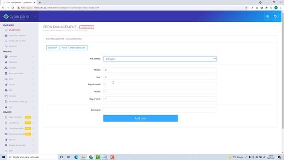Click the Month input field
The height and width of the screenshot is (160, 284).
click(160, 92)
